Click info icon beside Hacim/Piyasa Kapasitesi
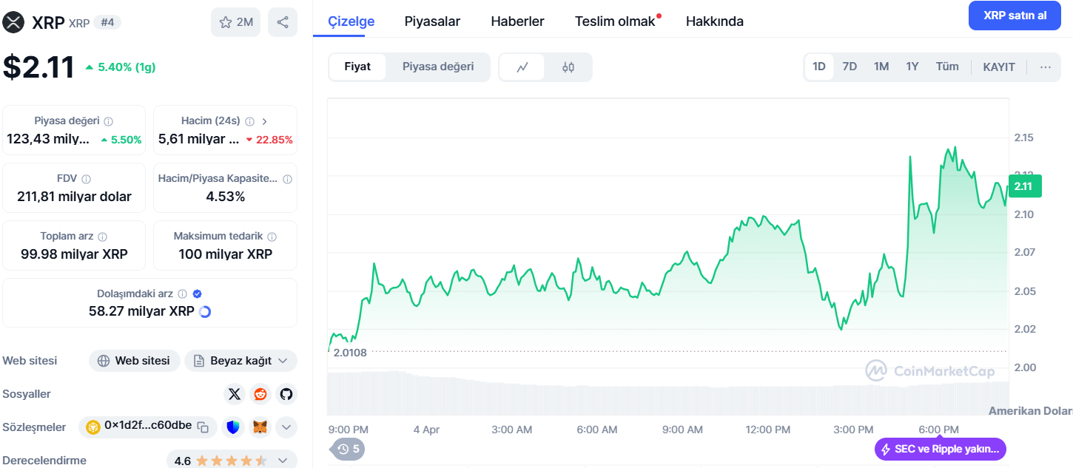 [287, 179]
